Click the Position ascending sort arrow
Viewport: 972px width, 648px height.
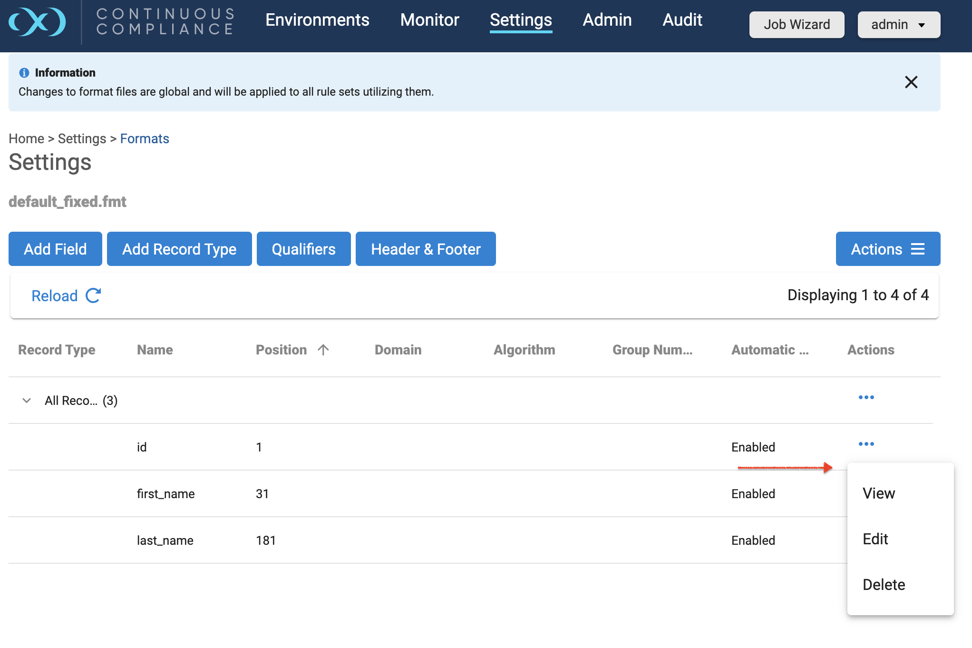tap(323, 350)
